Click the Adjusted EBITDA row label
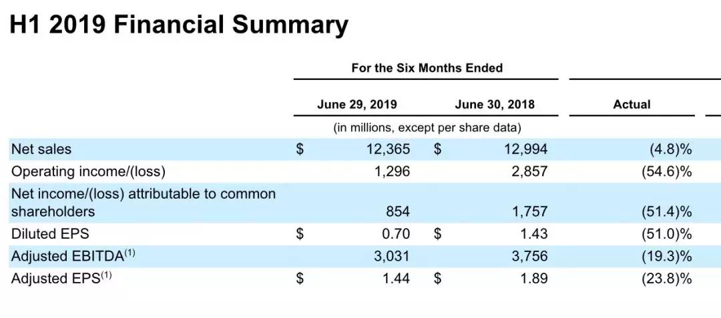721x318 pixels. click(x=73, y=255)
